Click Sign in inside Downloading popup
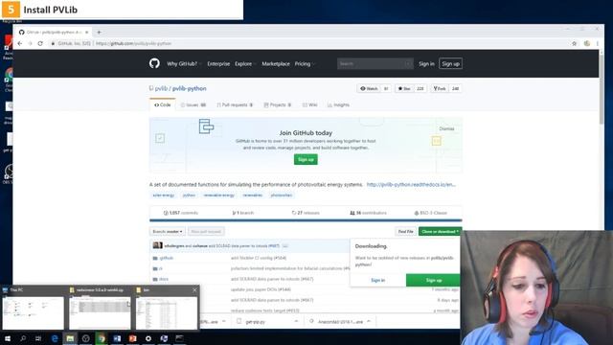Viewport: 613px width, 345px height. (x=377, y=280)
